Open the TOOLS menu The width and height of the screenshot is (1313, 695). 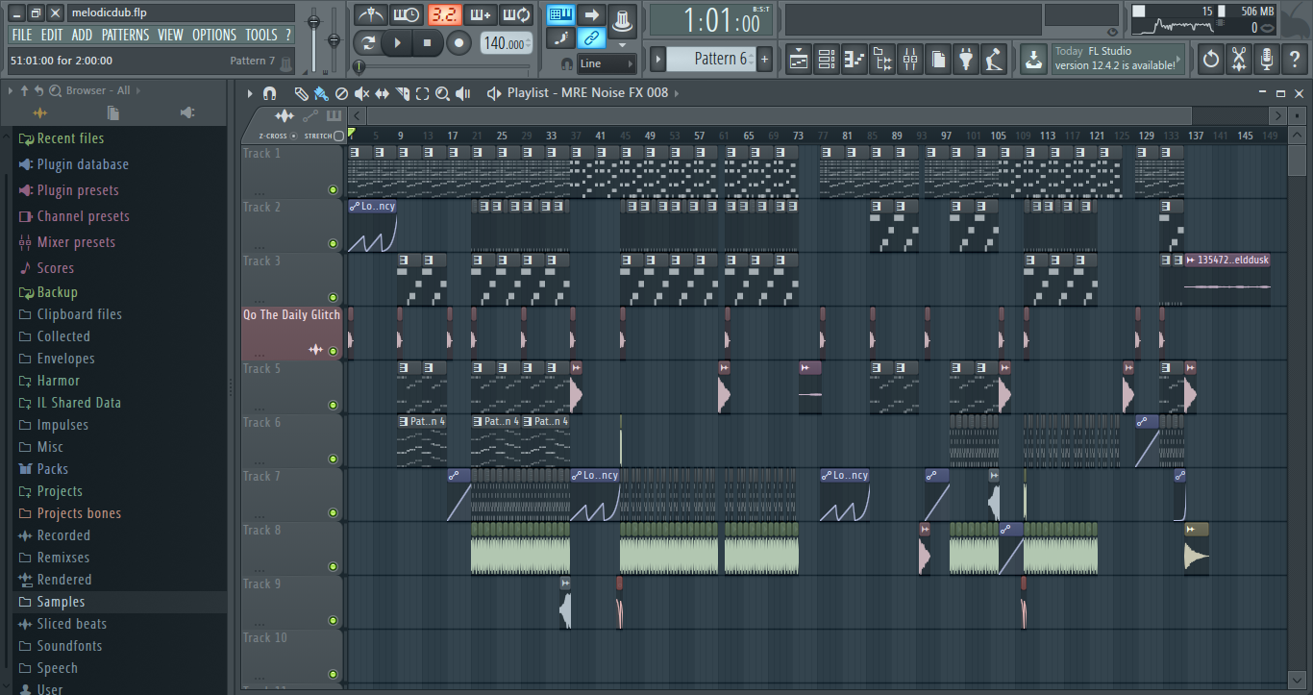[x=260, y=35]
